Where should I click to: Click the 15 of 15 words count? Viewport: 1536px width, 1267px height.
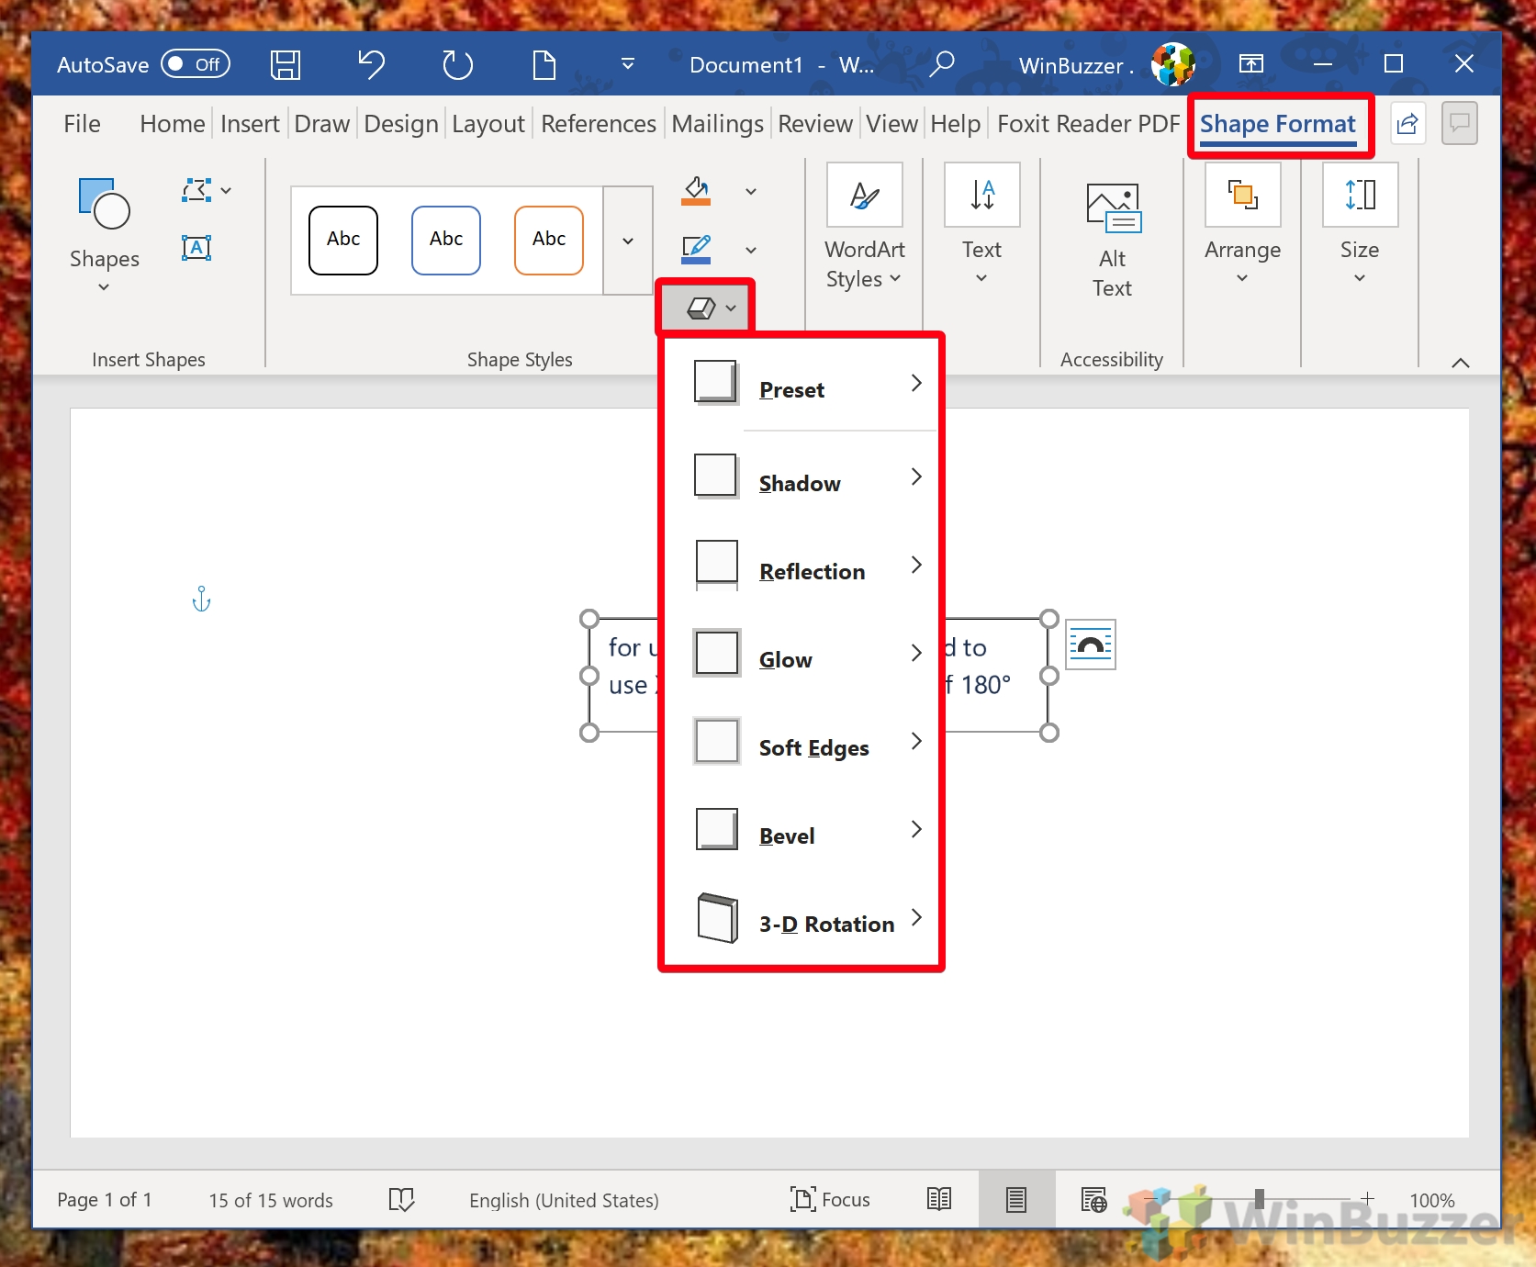coord(271,1200)
